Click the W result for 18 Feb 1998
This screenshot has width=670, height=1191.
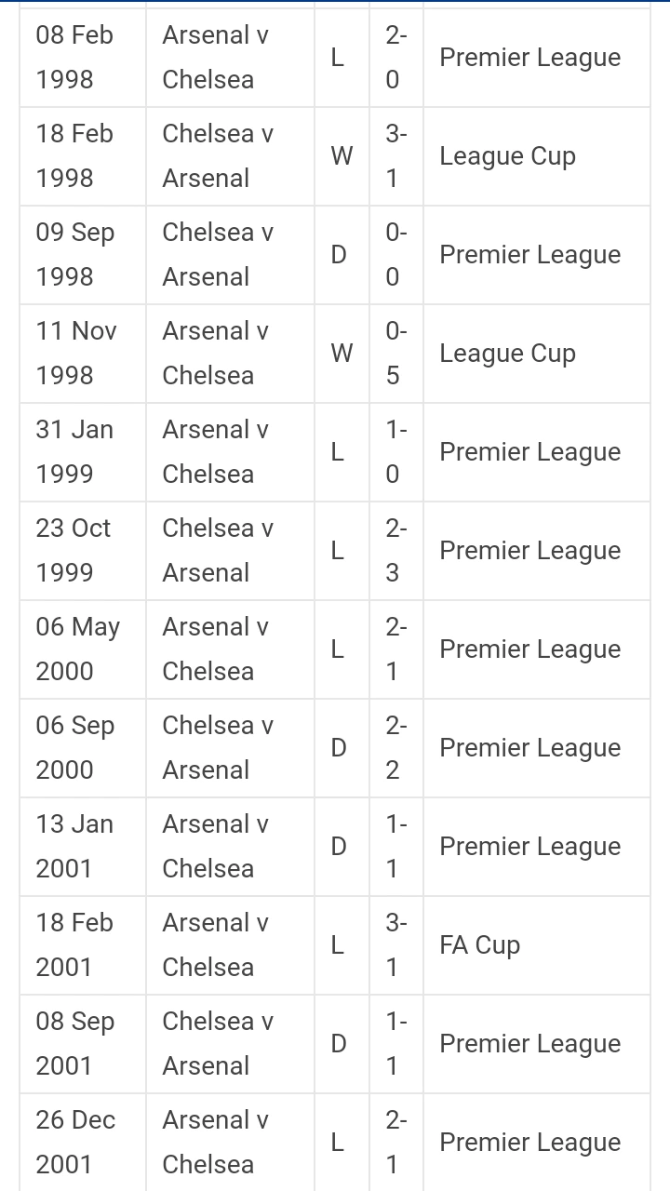click(x=342, y=156)
